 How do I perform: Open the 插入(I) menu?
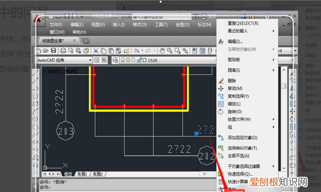[x=119, y=25]
